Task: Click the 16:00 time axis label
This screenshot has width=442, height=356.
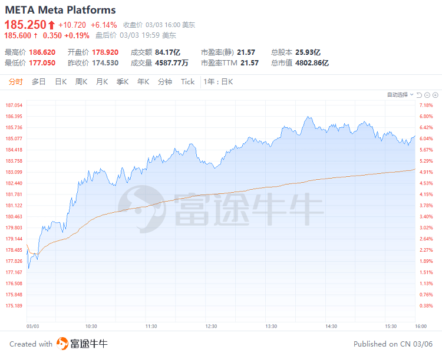Action: pos(421,326)
